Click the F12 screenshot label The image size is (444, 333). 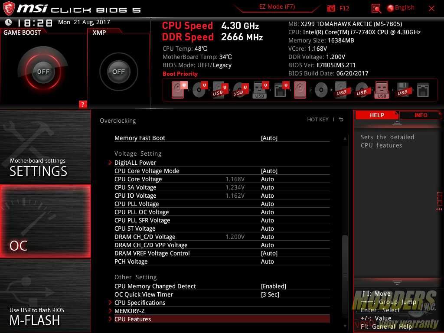(344, 8)
